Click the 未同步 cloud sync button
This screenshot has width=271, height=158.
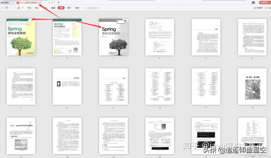[x=258, y=8]
